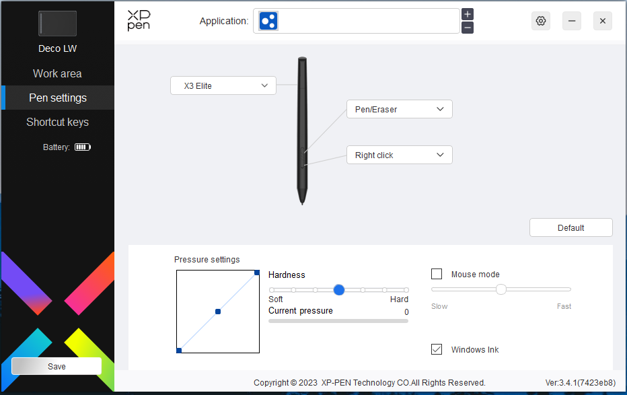This screenshot has width=627, height=395.
Task: Click the Hardness slider blue handle
Action: click(x=339, y=290)
